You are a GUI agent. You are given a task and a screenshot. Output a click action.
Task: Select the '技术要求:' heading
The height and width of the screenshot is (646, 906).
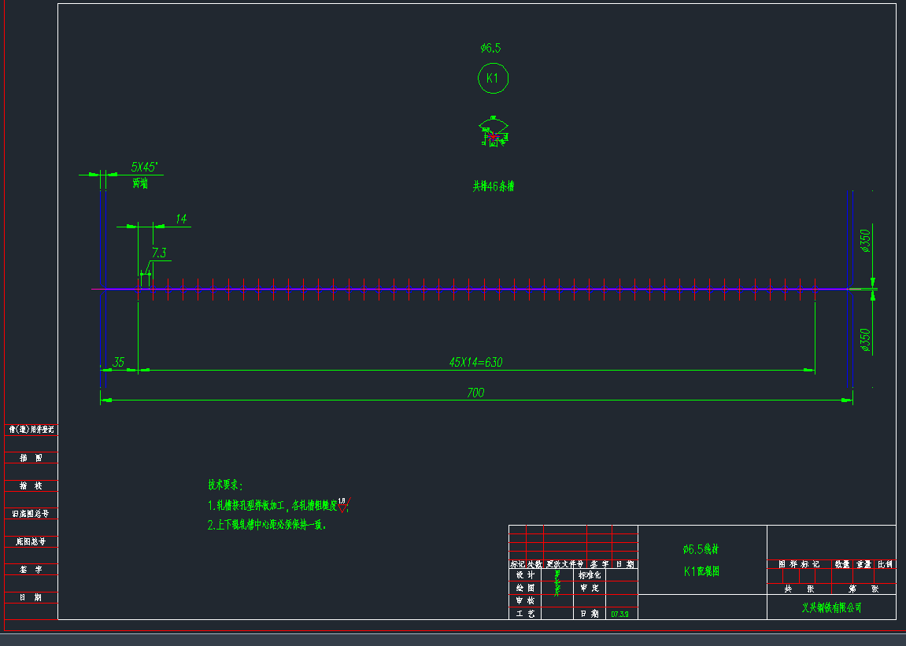coord(225,485)
